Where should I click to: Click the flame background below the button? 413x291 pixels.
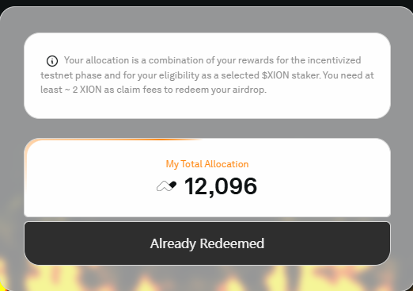[207, 278]
